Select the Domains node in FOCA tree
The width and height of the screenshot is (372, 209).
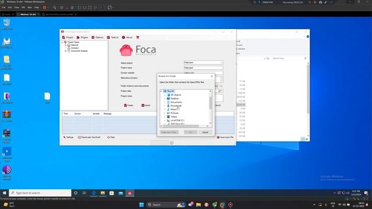(x=75, y=48)
